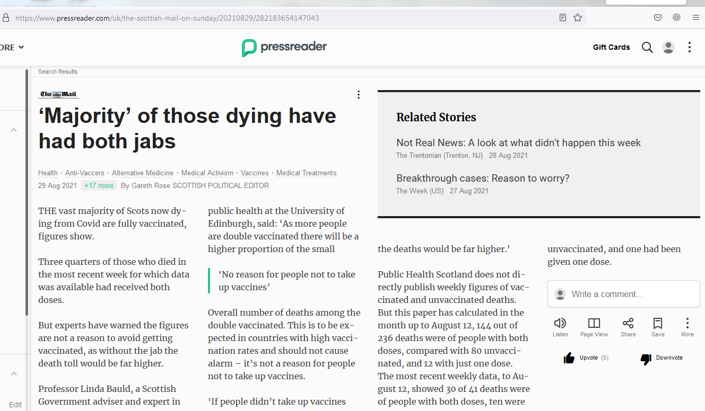Open the search magnifier icon
705x411 pixels.
coord(647,47)
